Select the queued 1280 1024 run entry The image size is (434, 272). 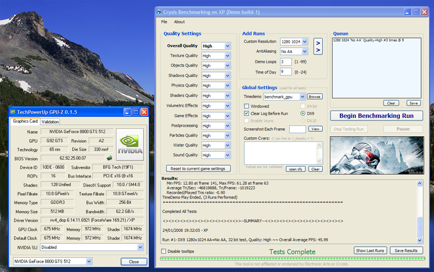point(368,40)
